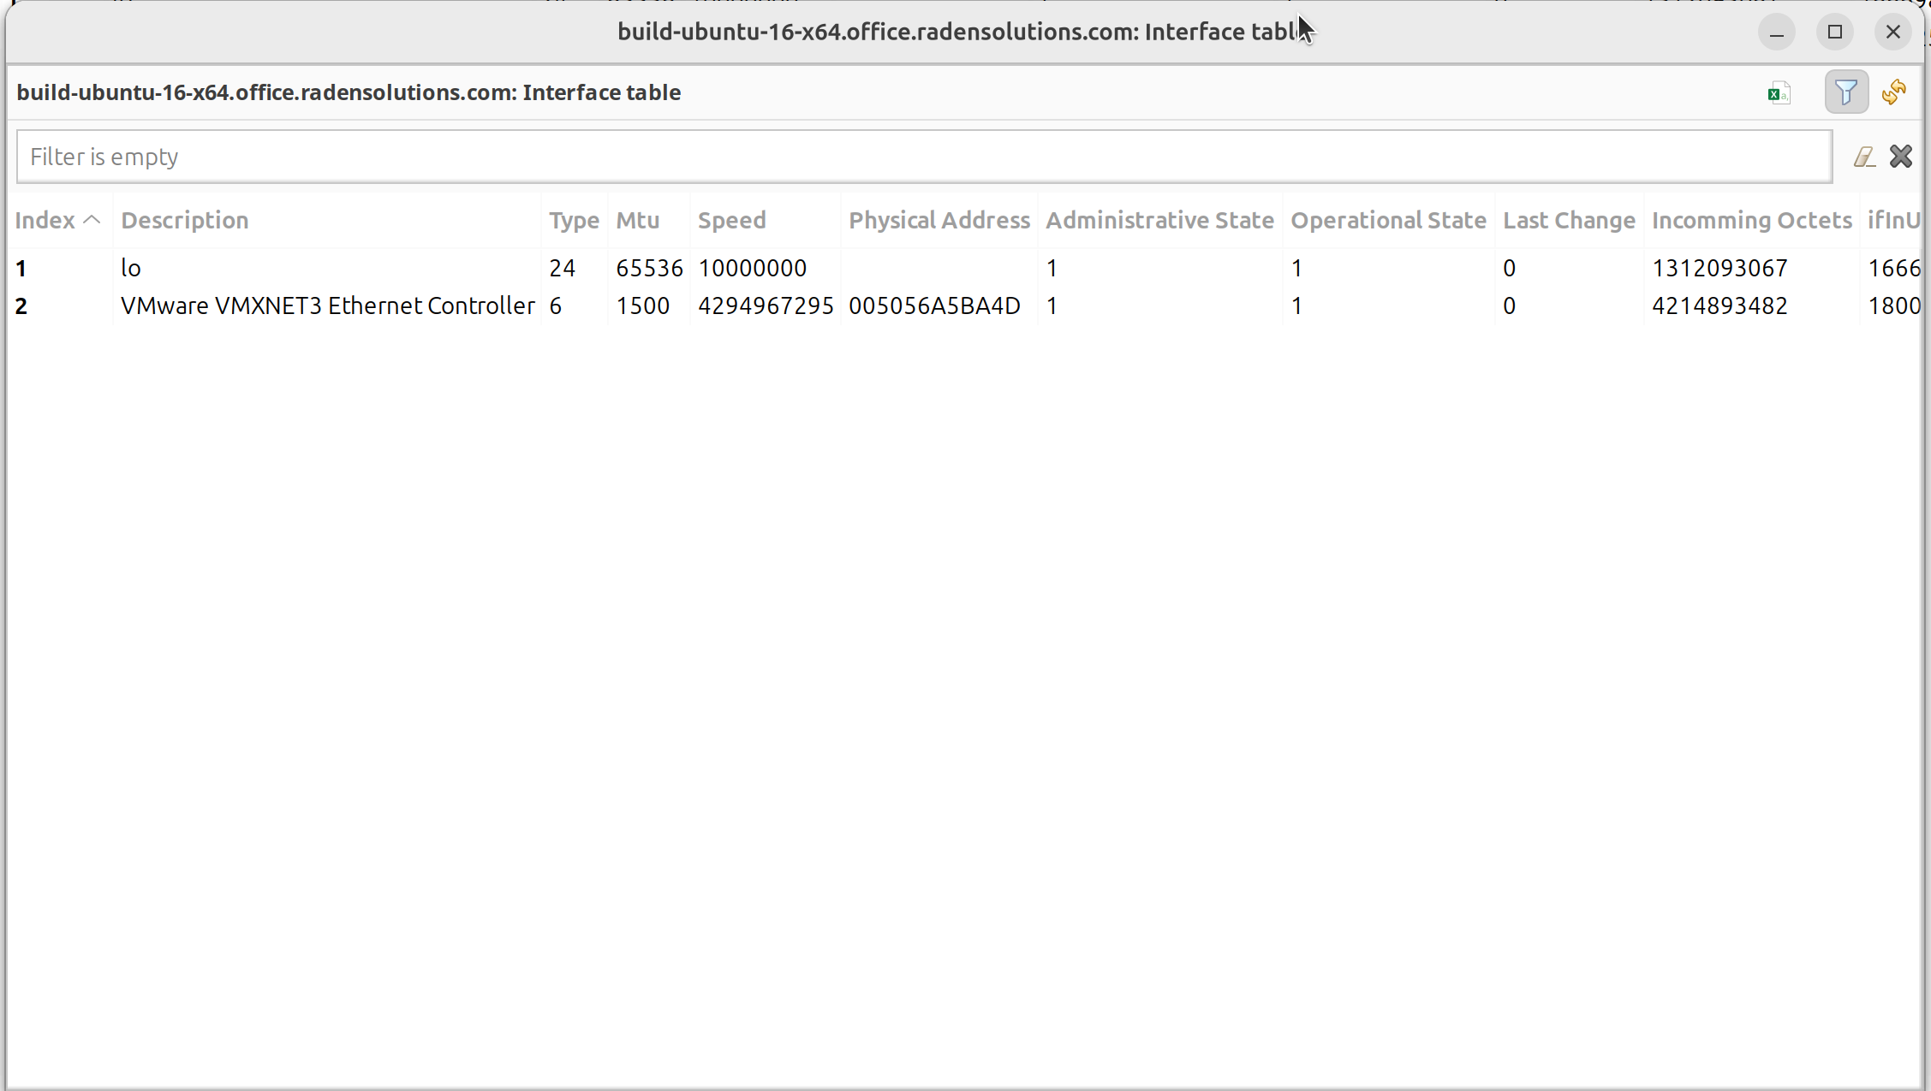Toggle the filter funnel button

[1846, 92]
